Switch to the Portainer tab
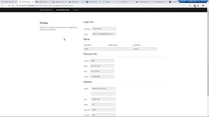 [126, 2]
